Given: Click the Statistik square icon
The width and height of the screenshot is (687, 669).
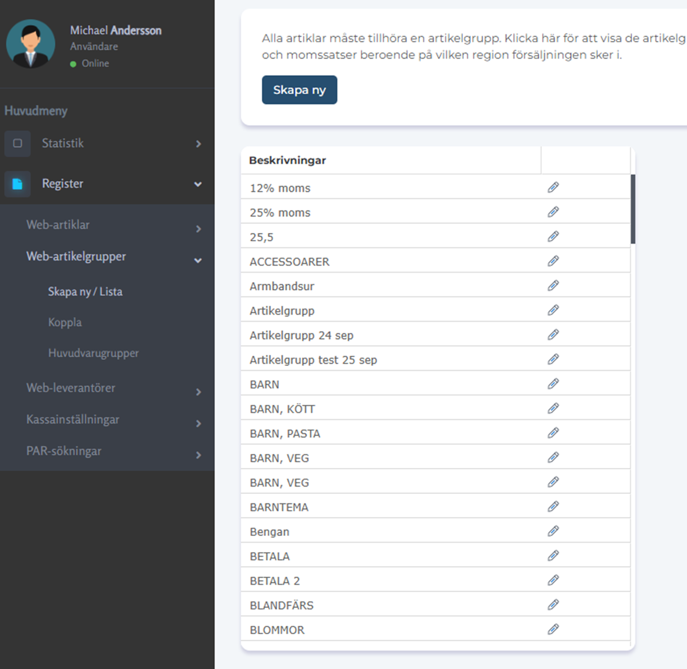Looking at the screenshot, I should (x=17, y=144).
